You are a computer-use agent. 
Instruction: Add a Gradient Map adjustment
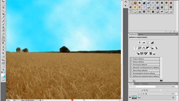150,54
